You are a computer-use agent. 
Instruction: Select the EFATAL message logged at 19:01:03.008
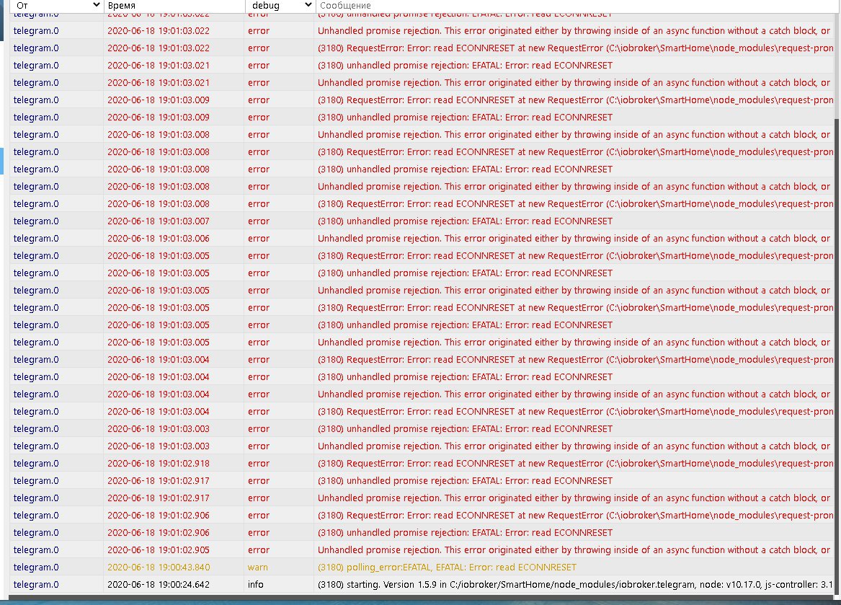465,169
